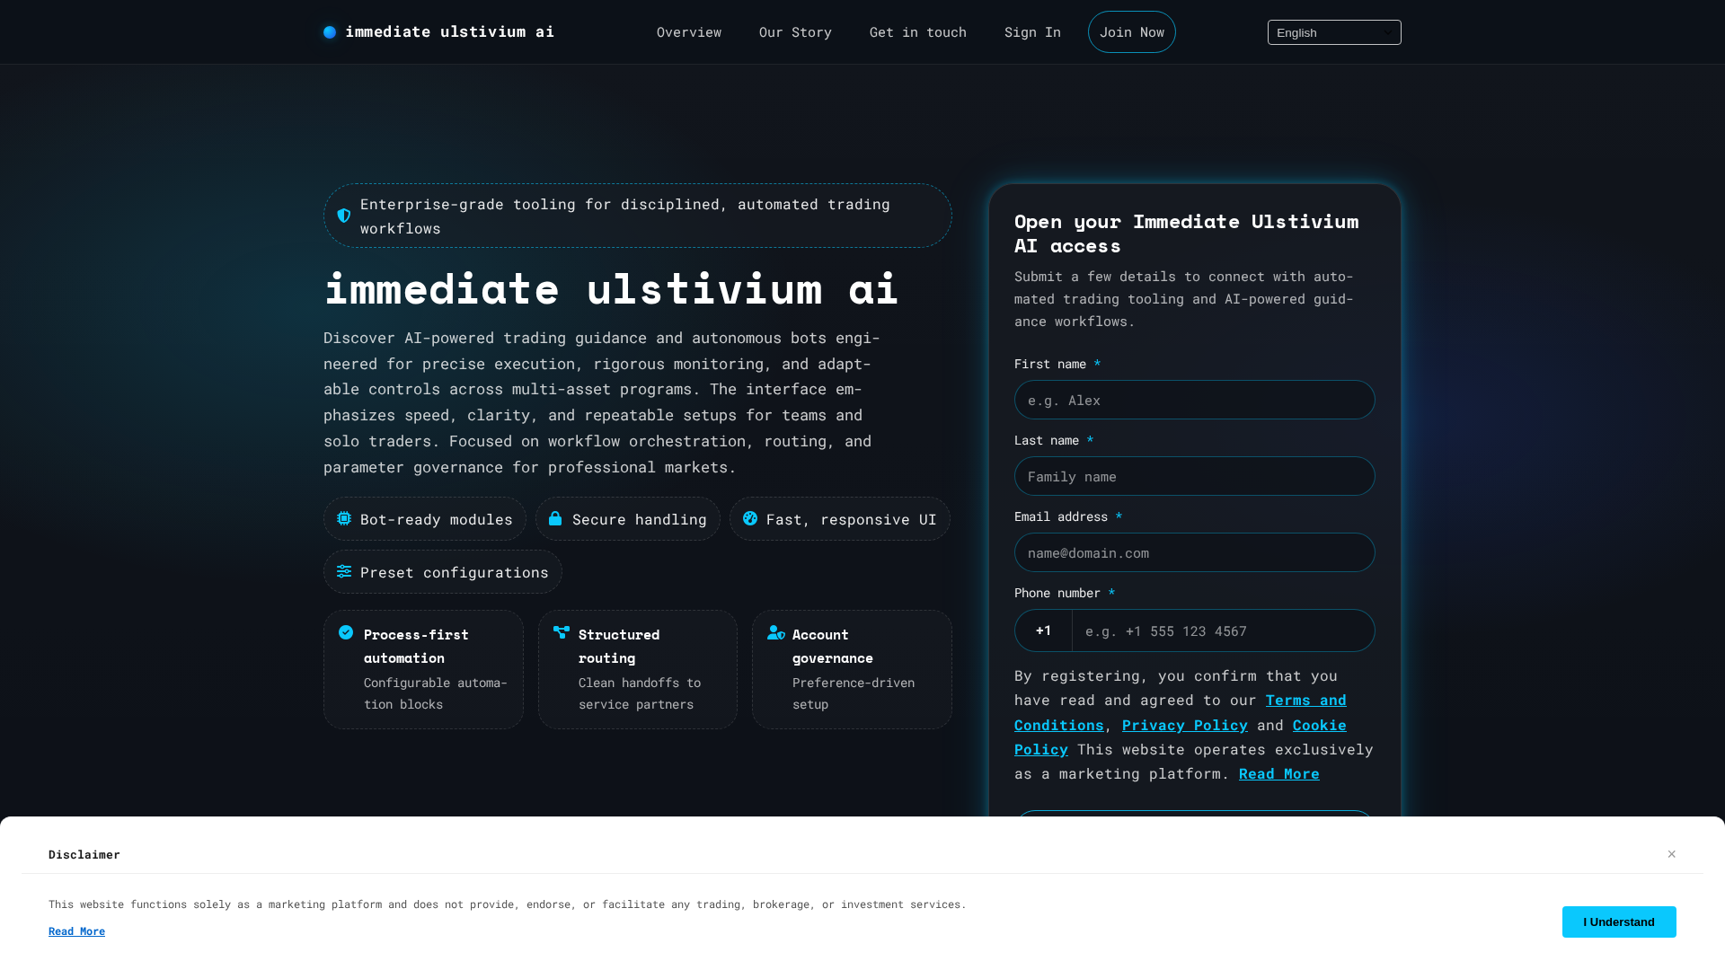Click the Bot-ready modules chip label
Image resolution: width=1725 pixels, height=970 pixels.
tap(437, 519)
